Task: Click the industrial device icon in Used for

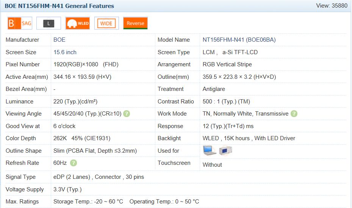Action: [x=225, y=150]
